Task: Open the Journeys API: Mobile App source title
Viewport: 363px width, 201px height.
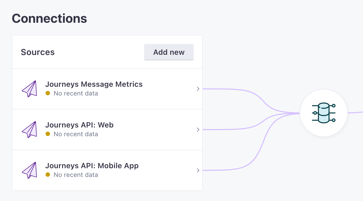Action: click(x=92, y=166)
